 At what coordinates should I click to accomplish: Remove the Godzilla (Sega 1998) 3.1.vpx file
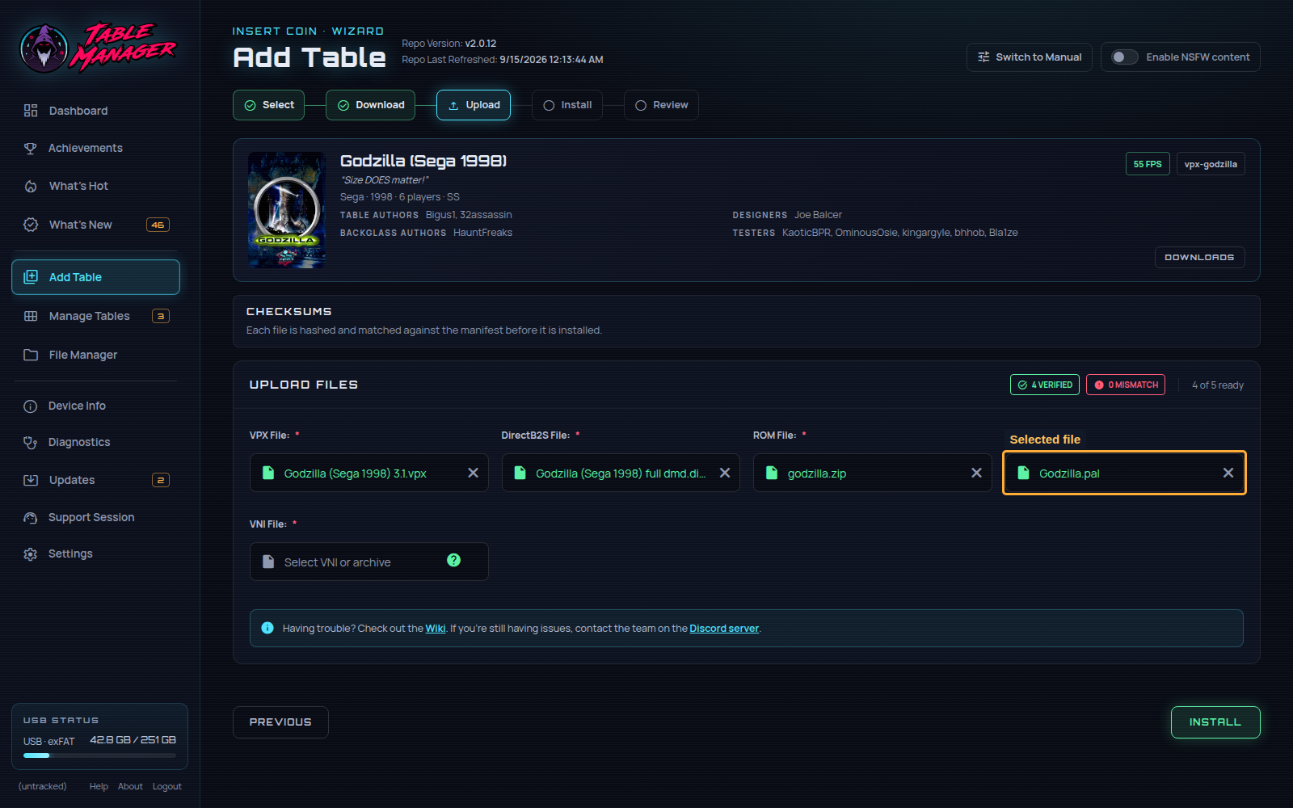tap(473, 473)
